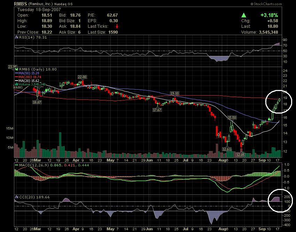Click the MA(200) 18.74 legend entry
The height and width of the screenshot is (232, 296).
30,77
